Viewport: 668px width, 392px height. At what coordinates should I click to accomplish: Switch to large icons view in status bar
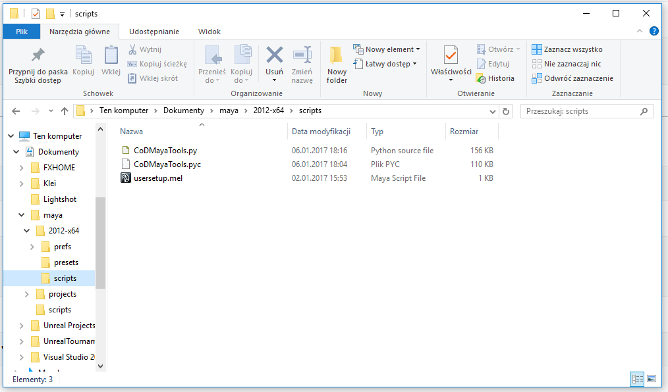[x=652, y=378]
